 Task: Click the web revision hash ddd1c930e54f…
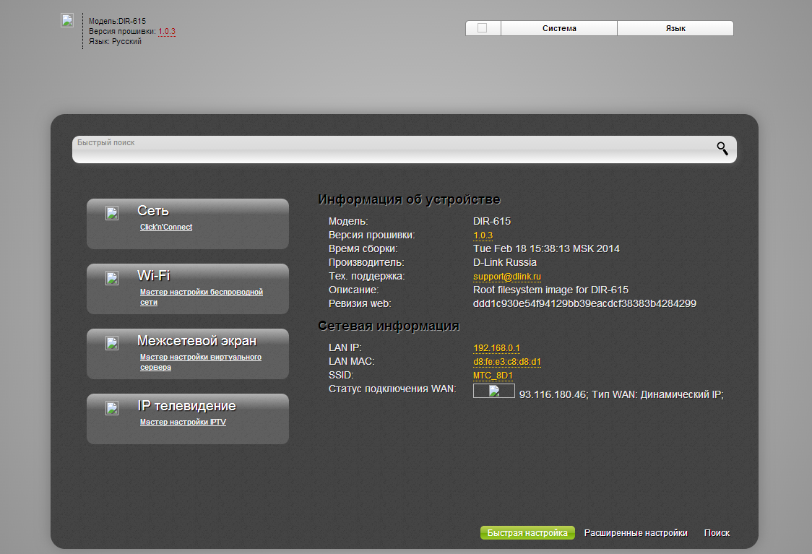pyautogui.click(x=584, y=303)
